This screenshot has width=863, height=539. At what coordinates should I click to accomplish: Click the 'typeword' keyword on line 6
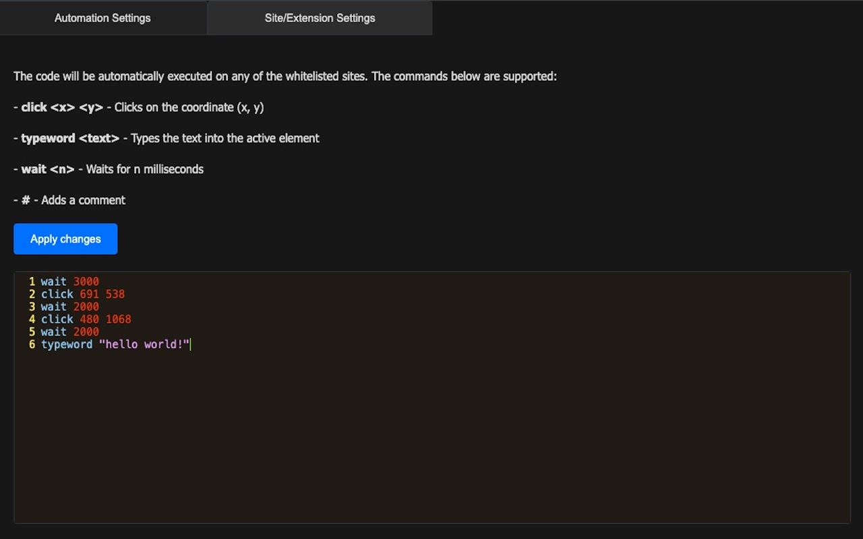67,344
